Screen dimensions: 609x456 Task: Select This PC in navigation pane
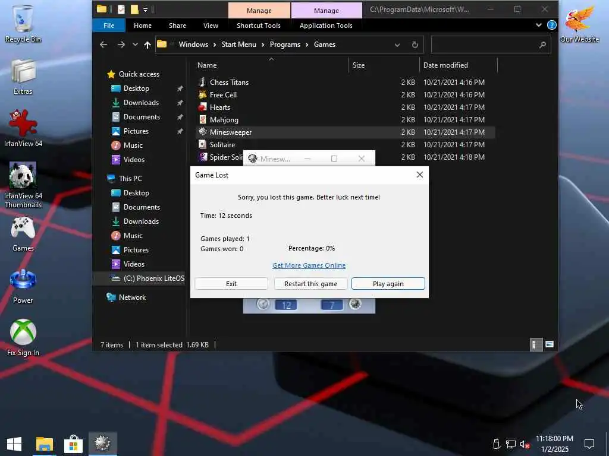click(x=130, y=178)
